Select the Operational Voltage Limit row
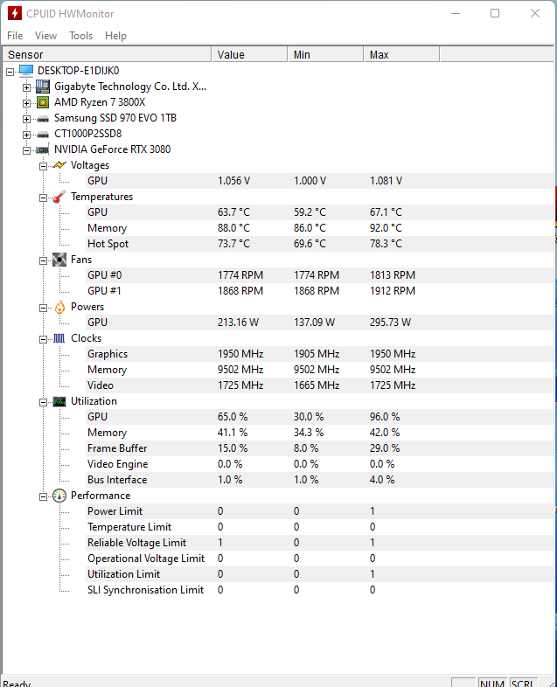 point(320,559)
